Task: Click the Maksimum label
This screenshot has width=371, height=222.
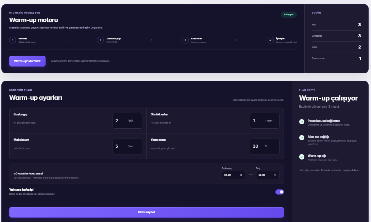Action: [x=21, y=140]
